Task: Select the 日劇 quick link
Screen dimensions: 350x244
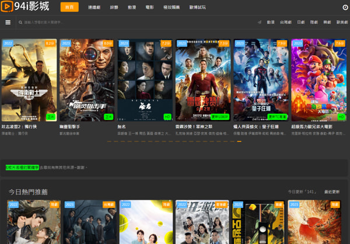Action: pyautogui.click(x=301, y=22)
